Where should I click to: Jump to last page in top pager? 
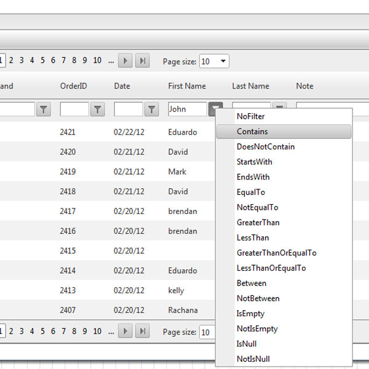point(142,60)
